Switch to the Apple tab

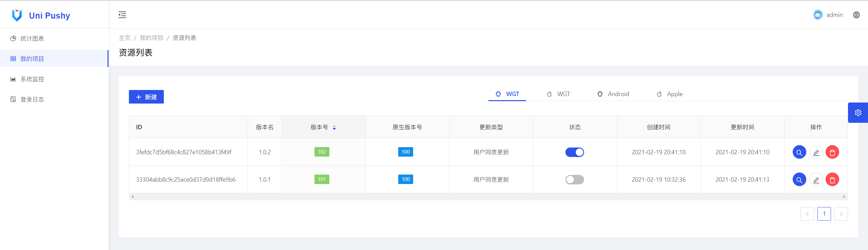670,94
